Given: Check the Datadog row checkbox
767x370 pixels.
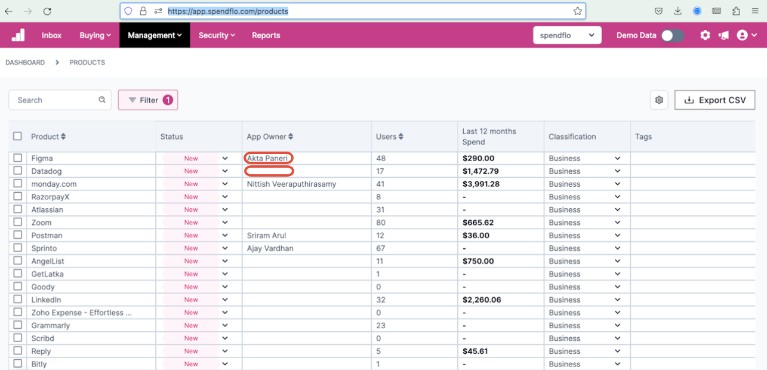Looking at the screenshot, I should tap(18, 171).
